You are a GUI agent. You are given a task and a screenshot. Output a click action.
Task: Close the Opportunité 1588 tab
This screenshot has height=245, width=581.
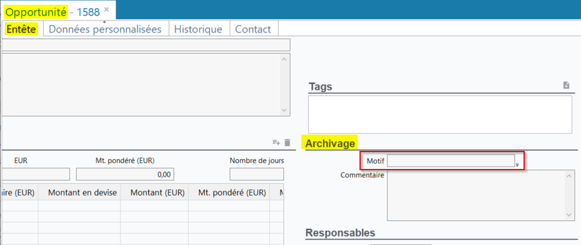pyautogui.click(x=107, y=9)
